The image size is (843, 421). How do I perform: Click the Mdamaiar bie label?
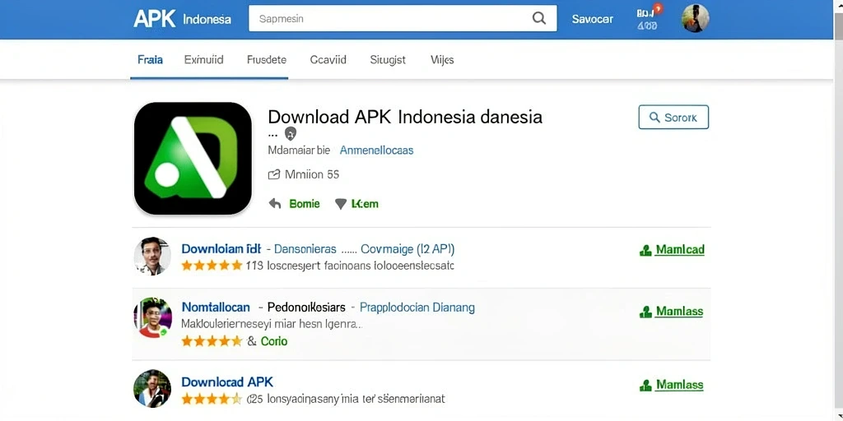pyautogui.click(x=299, y=150)
